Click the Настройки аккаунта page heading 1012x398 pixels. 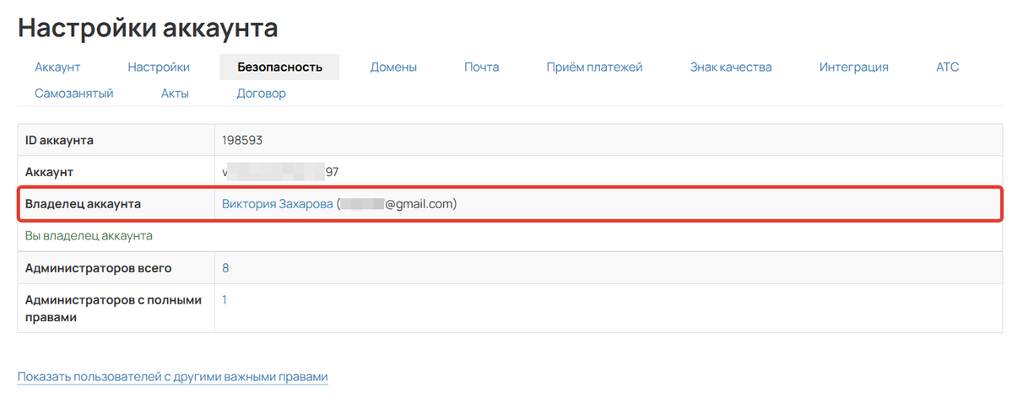click(x=148, y=28)
